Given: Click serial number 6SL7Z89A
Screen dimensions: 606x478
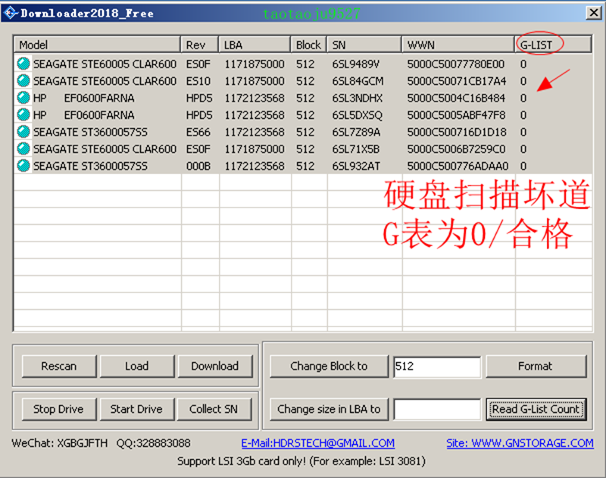Looking at the screenshot, I should tap(356, 132).
